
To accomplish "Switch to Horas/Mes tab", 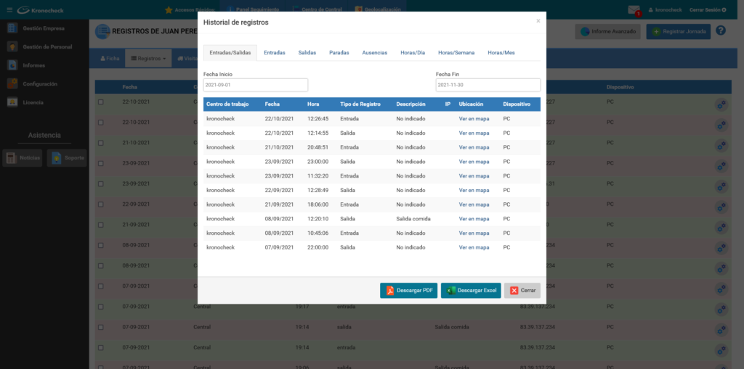I will tap(501, 53).
